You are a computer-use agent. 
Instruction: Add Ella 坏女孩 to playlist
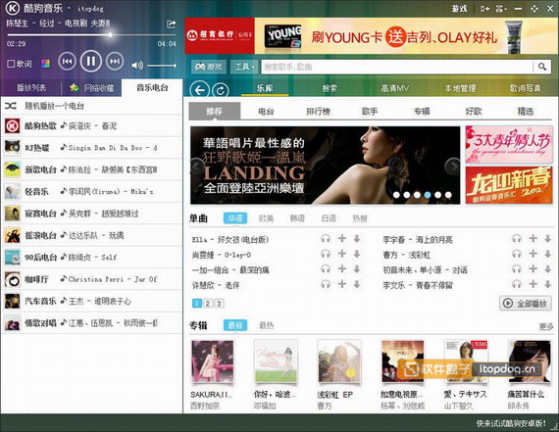point(342,238)
